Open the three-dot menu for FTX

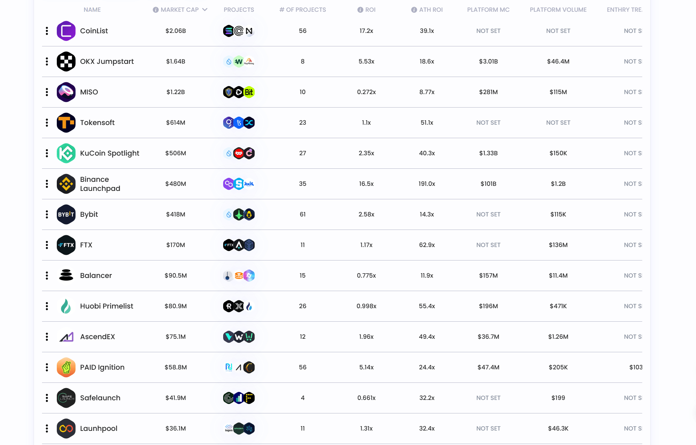47,245
